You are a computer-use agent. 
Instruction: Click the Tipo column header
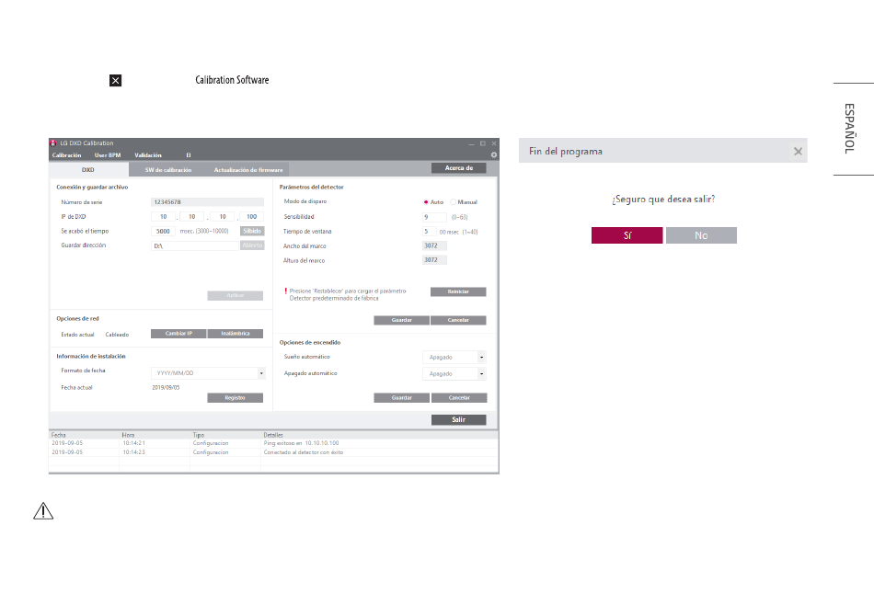tap(199, 435)
